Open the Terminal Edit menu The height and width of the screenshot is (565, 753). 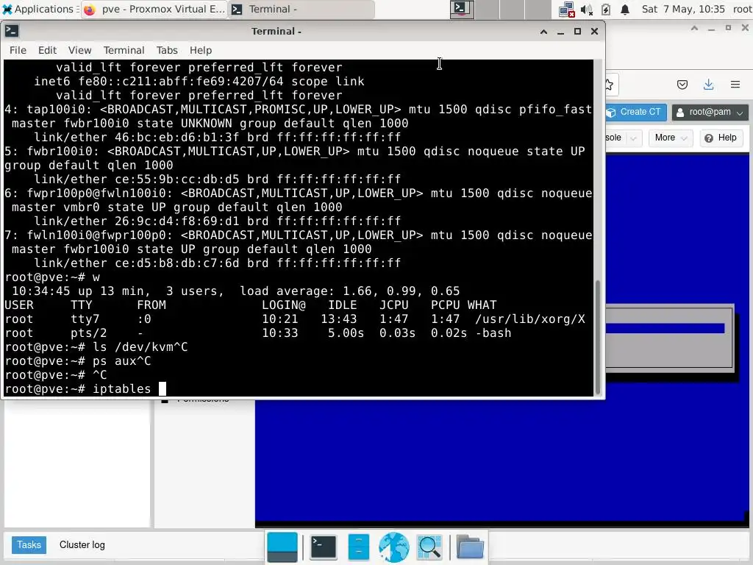pos(47,51)
